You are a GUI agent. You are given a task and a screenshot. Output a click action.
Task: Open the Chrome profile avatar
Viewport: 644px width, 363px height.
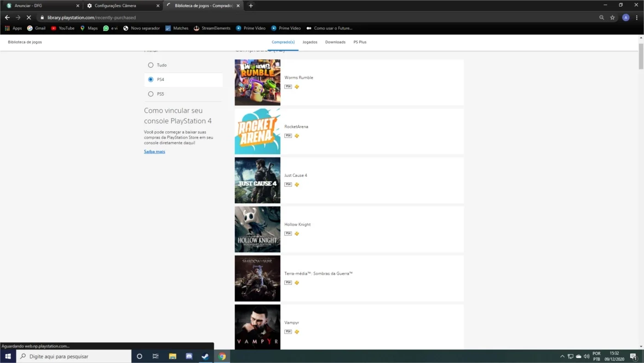[x=626, y=18]
